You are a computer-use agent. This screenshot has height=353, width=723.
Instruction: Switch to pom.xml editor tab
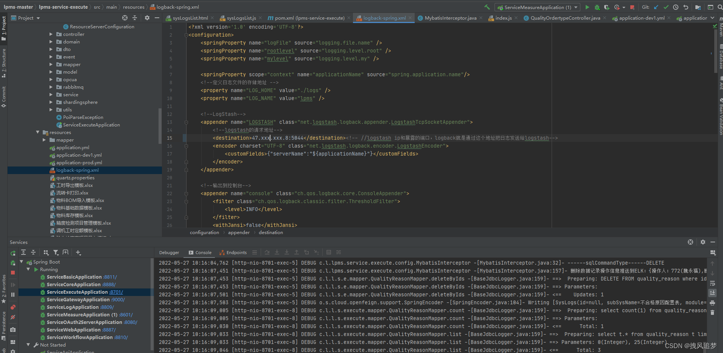(306, 18)
